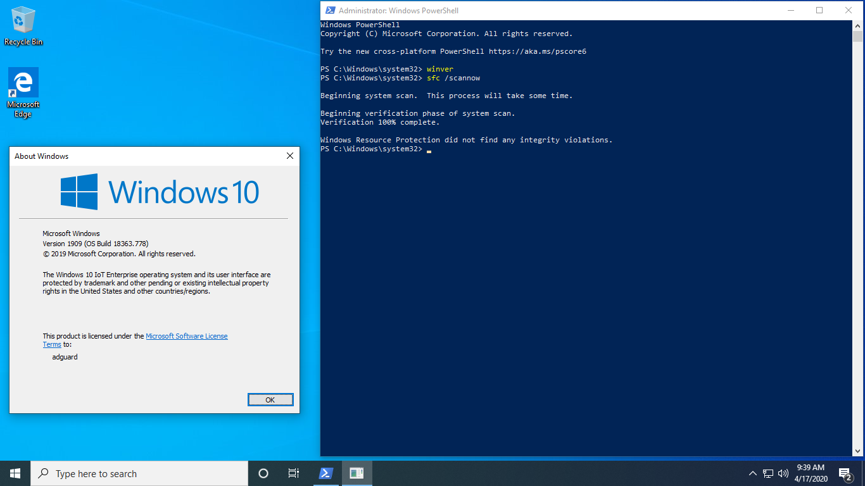Switch to PowerShell via its taskbar icon
Screen dimensions: 865x486
[x=326, y=473]
